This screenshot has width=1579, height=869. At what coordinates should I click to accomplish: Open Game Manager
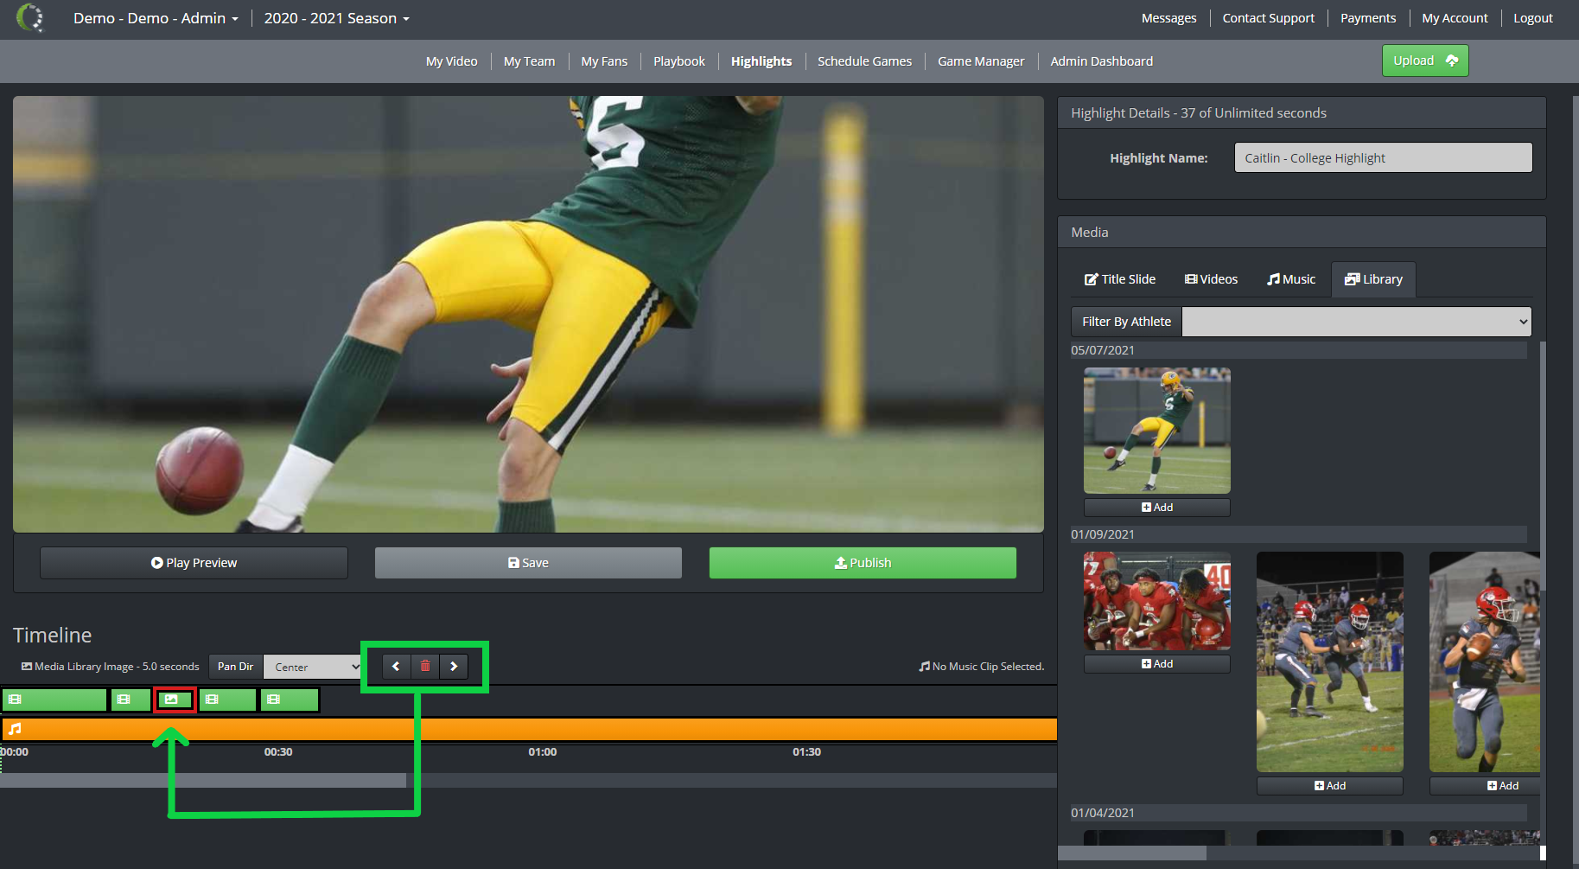981,61
